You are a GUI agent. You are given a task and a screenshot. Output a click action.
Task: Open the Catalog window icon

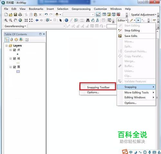(x=109, y=14)
